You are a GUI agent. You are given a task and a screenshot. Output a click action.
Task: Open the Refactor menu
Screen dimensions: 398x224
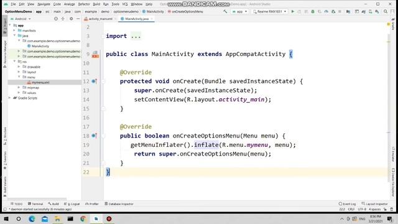click(x=84, y=4)
